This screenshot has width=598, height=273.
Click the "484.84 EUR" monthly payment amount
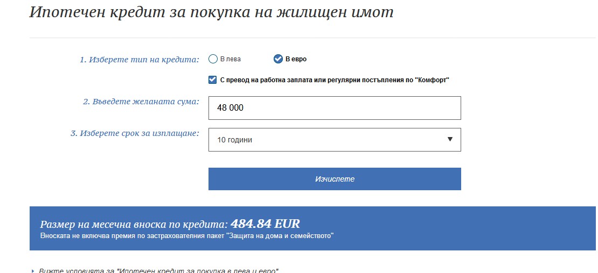point(265,224)
